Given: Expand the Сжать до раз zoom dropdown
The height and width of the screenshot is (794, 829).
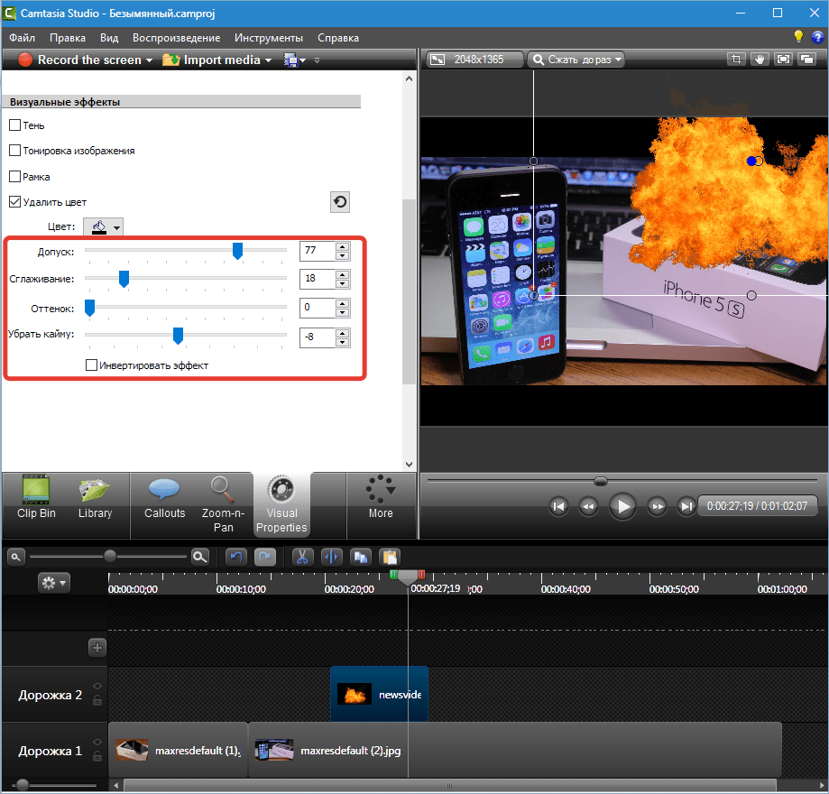Looking at the screenshot, I should pos(576,60).
